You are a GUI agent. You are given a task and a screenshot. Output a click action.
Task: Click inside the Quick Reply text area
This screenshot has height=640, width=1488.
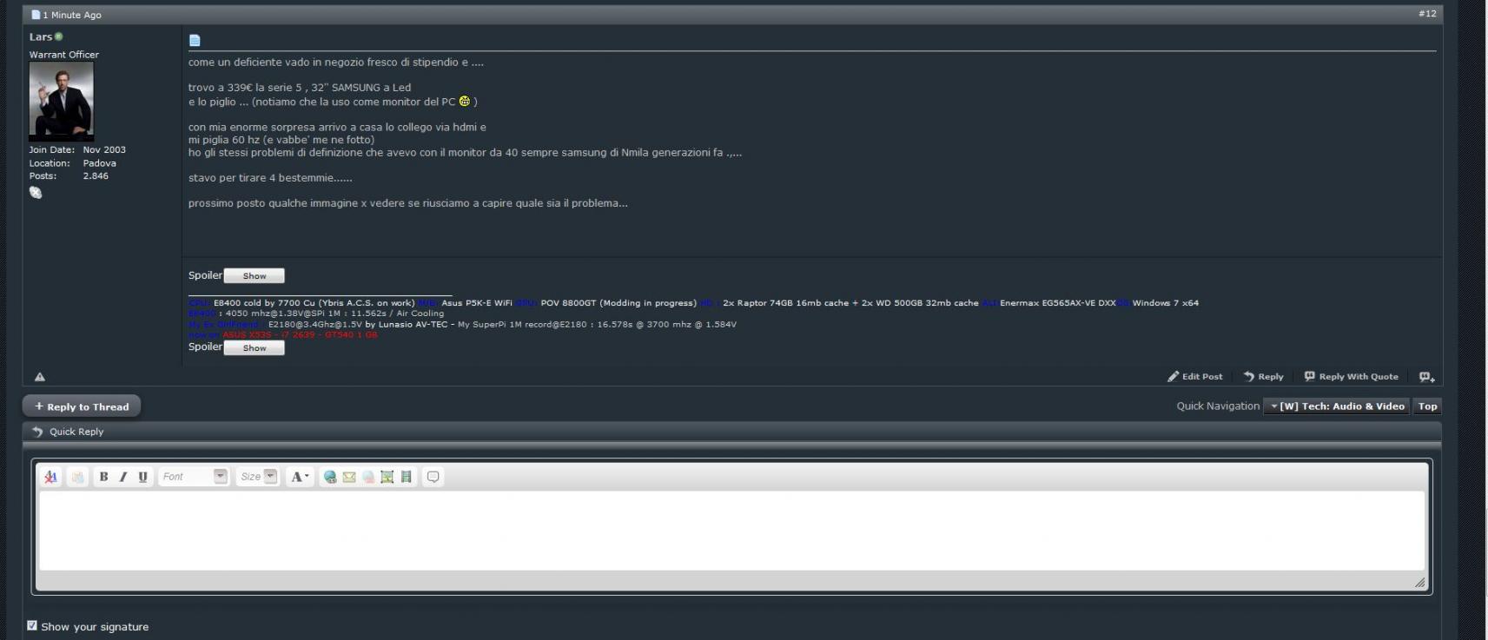click(x=731, y=531)
